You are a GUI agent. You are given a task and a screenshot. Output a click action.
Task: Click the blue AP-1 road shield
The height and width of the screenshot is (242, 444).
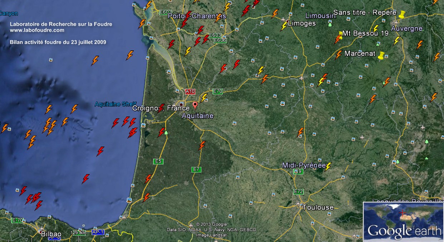[98, 232]
